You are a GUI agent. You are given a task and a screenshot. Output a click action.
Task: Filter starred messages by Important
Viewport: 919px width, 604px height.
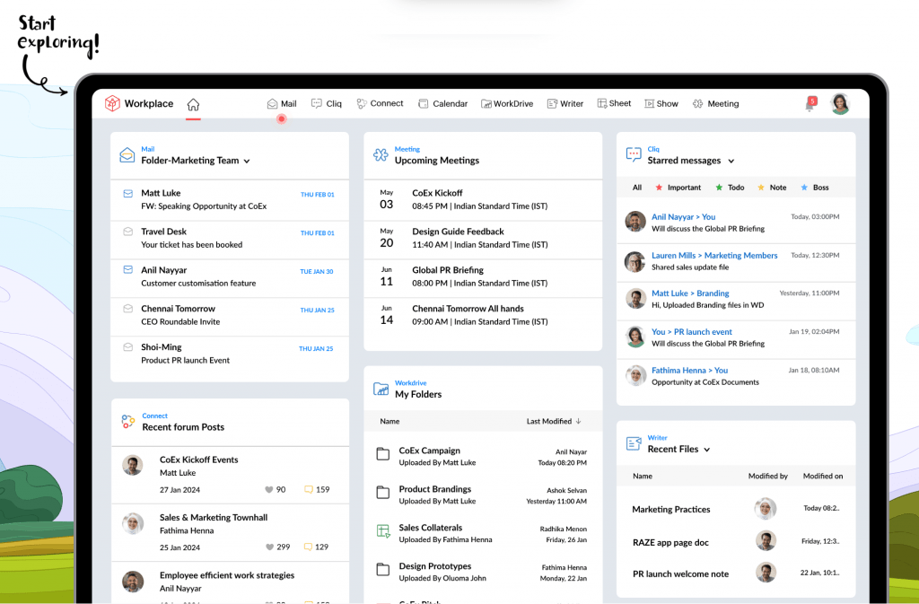pos(678,187)
